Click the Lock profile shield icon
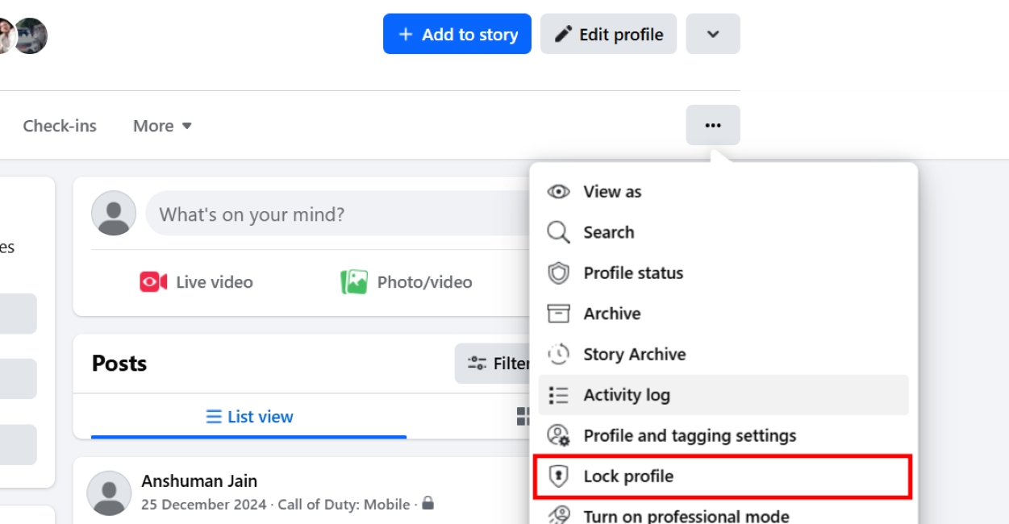The height and width of the screenshot is (524, 1009). (558, 476)
